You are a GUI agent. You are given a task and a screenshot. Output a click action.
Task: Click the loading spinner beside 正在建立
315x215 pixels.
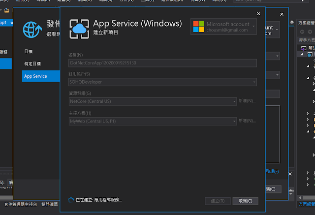click(x=71, y=200)
